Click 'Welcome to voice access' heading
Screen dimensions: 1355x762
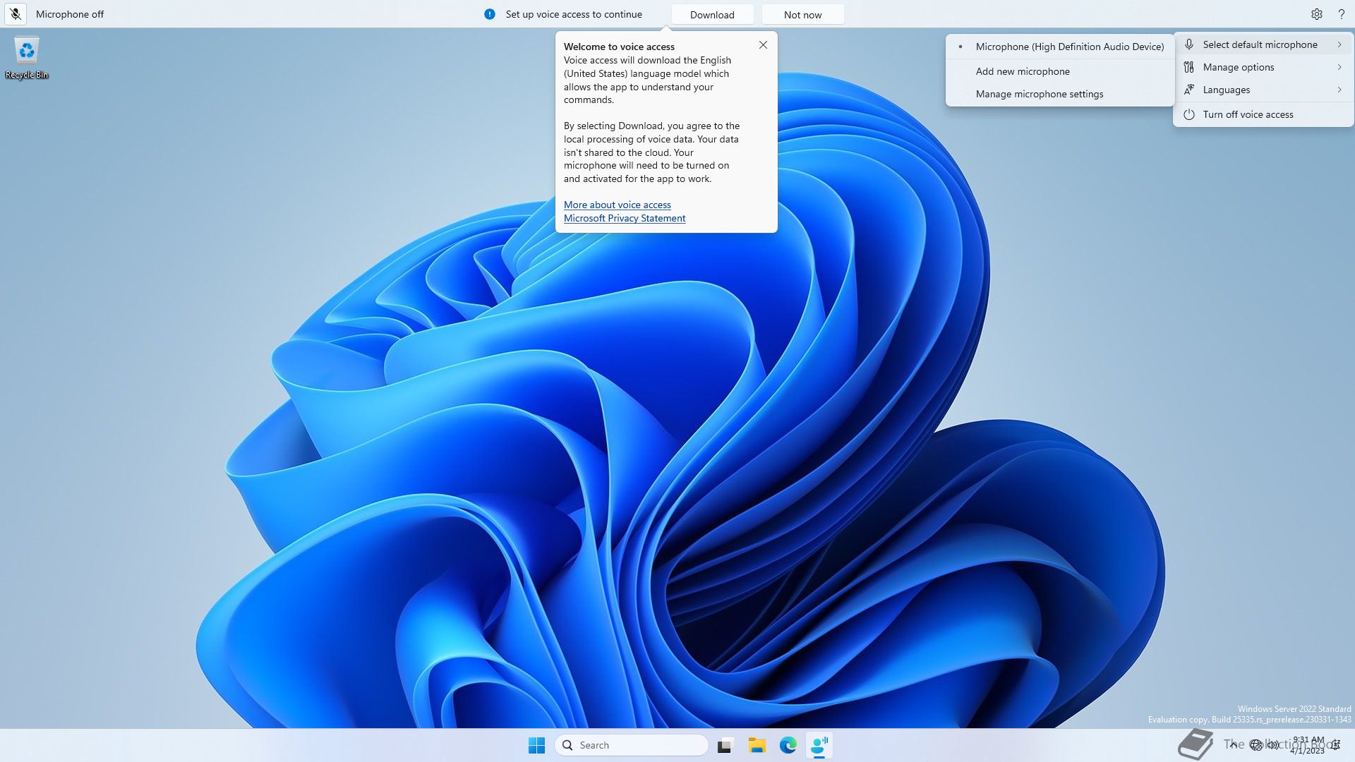(x=619, y=47)
